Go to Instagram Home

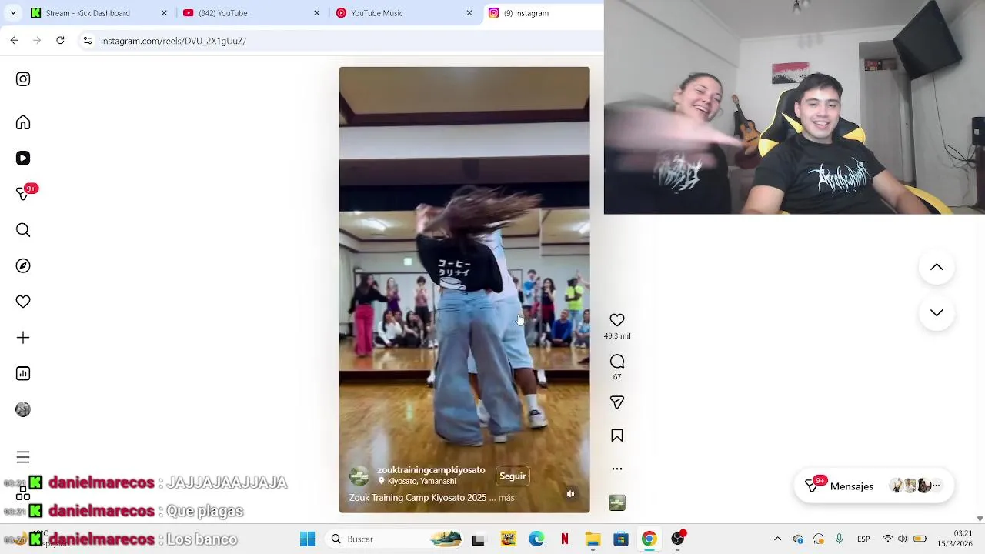23,123
